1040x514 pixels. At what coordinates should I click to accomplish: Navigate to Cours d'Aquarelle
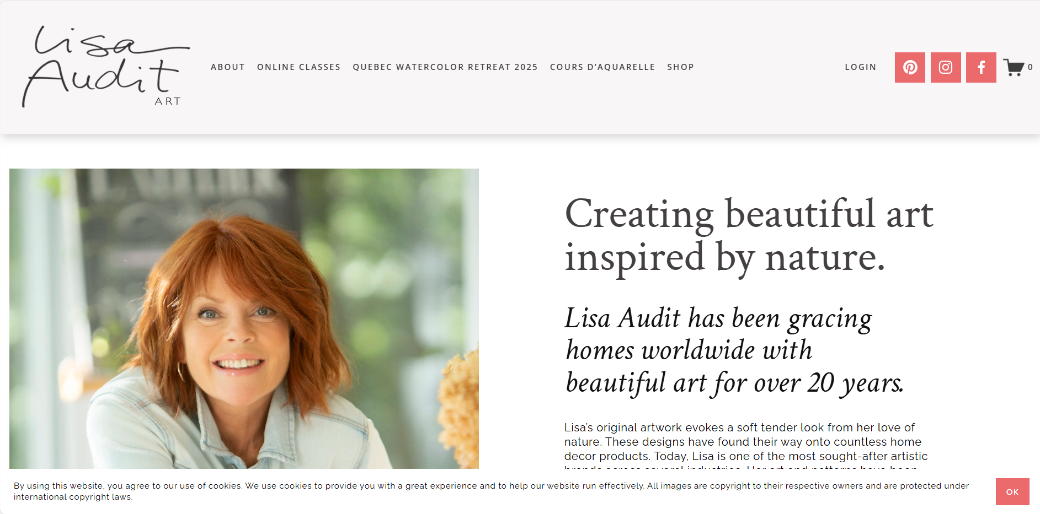coord(602,67)
